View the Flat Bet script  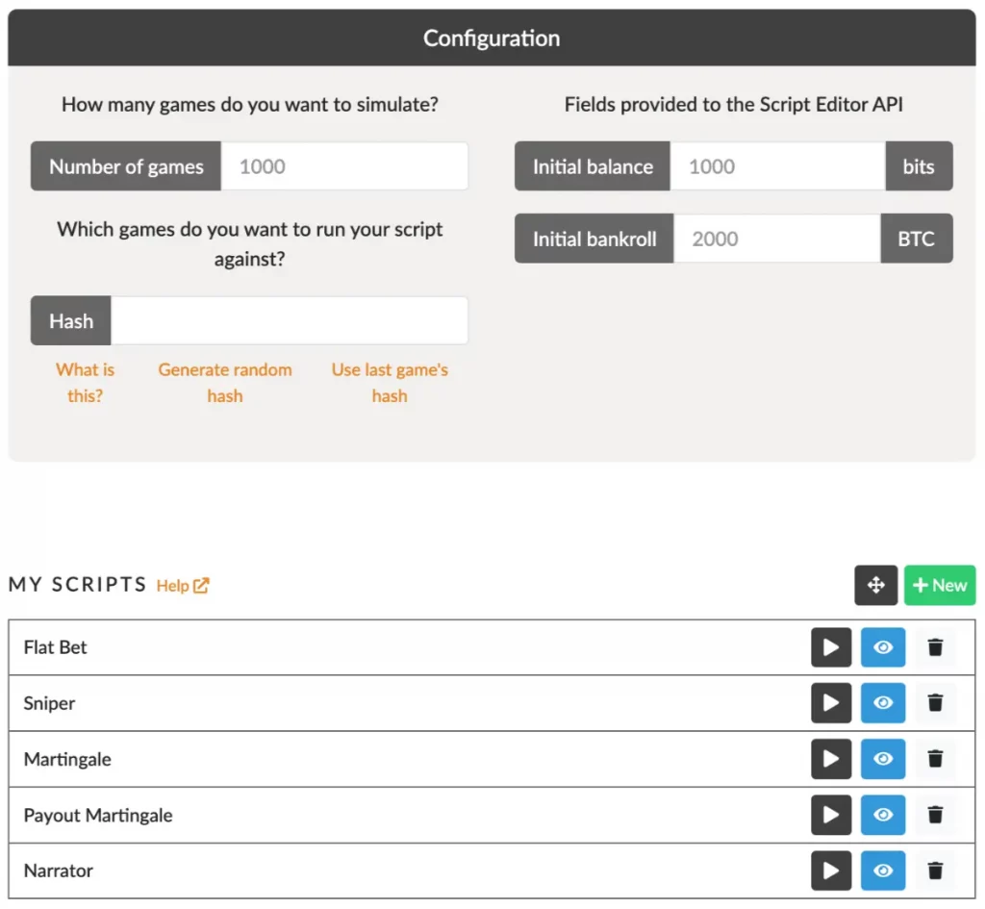pos(883,647)
